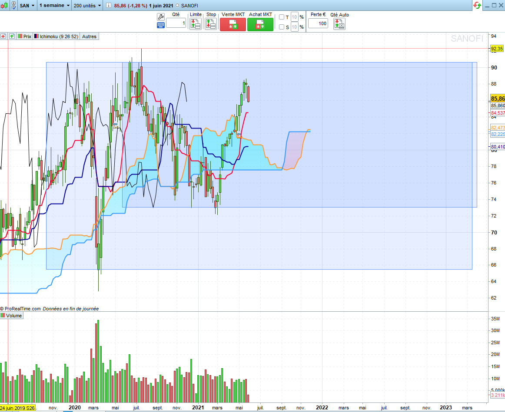The width and height of the screenshot is (505, 412).
Task: Open the candlestick chart style icon
Action: point(4,6)
